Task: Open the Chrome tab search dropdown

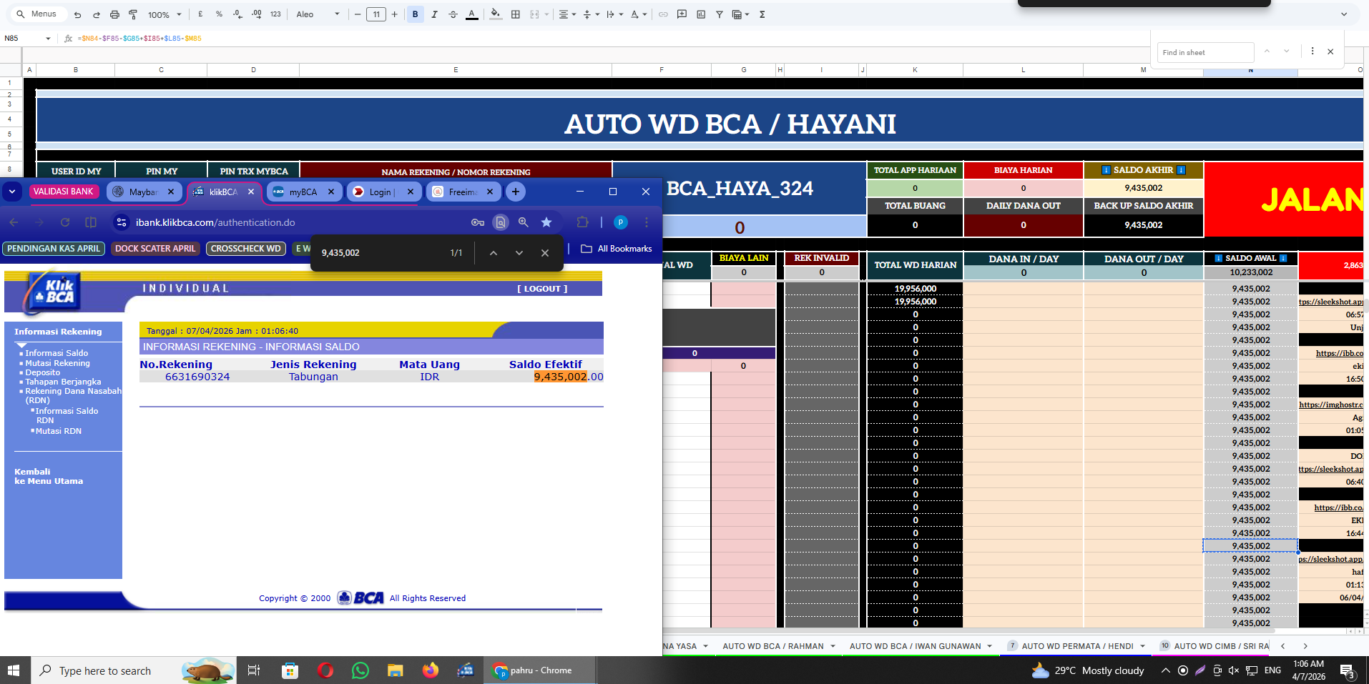Action: 12,192
